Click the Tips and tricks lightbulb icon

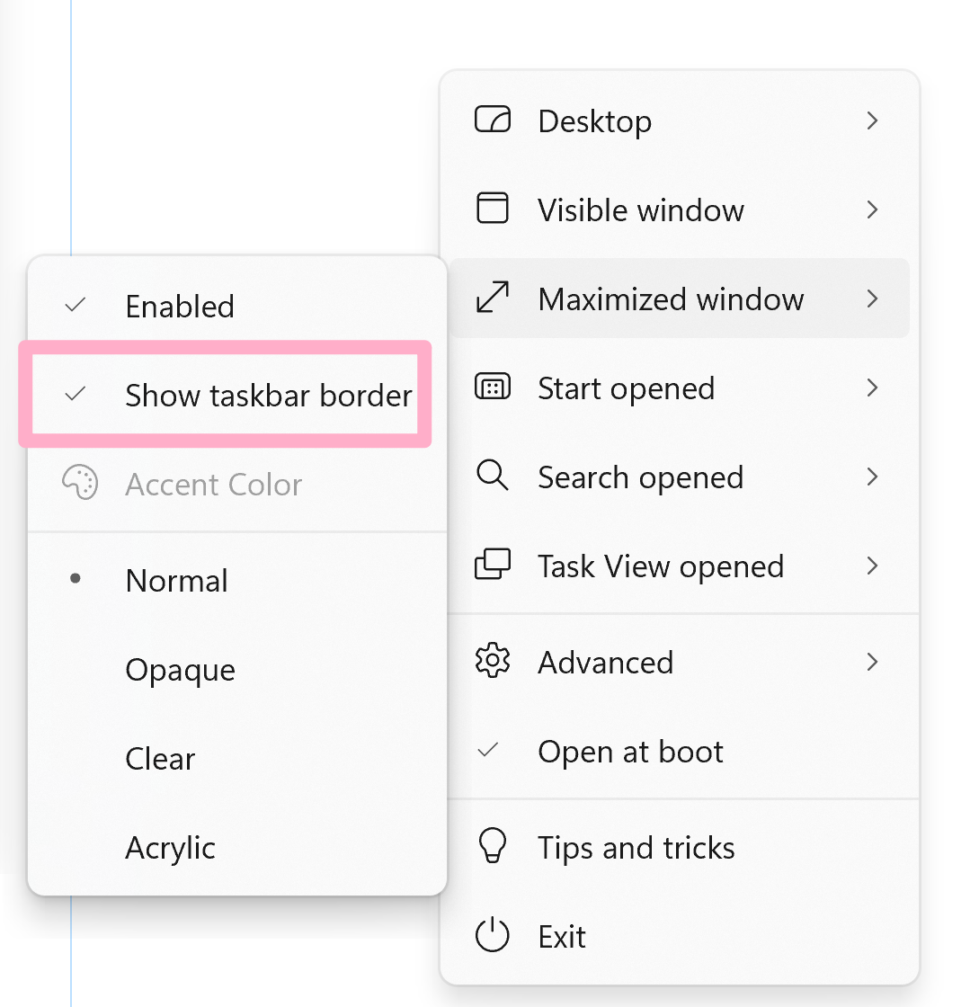(x=494, y=846)
